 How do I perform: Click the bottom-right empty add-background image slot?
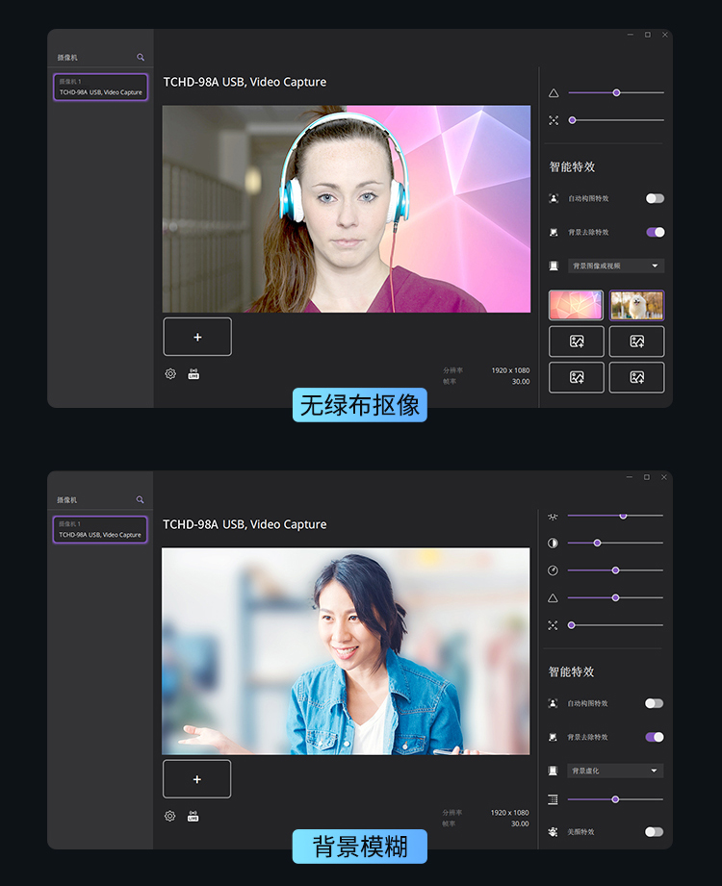[x=636, y=377]
